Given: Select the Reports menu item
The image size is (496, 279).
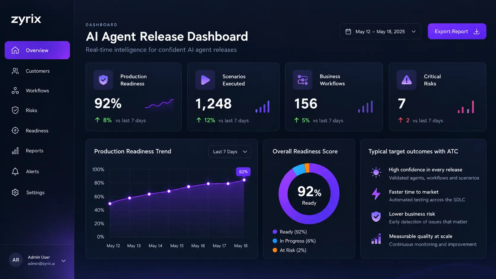Looking at the screenshot, I should [x=37, y=151].
